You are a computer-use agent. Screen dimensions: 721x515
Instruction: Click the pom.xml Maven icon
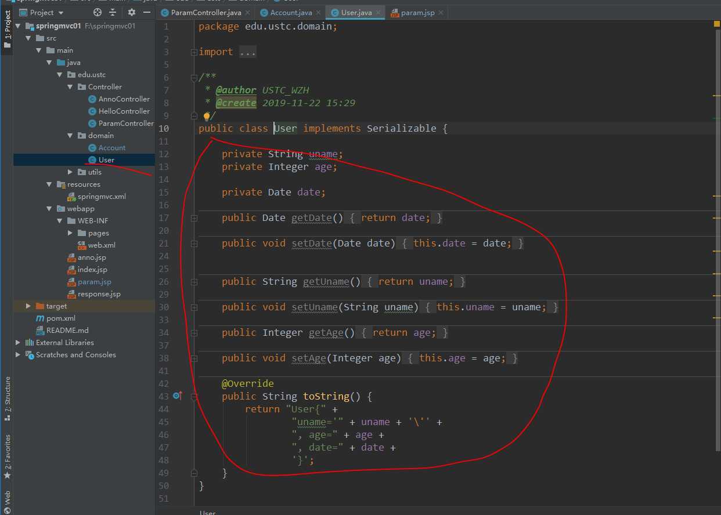40,318
